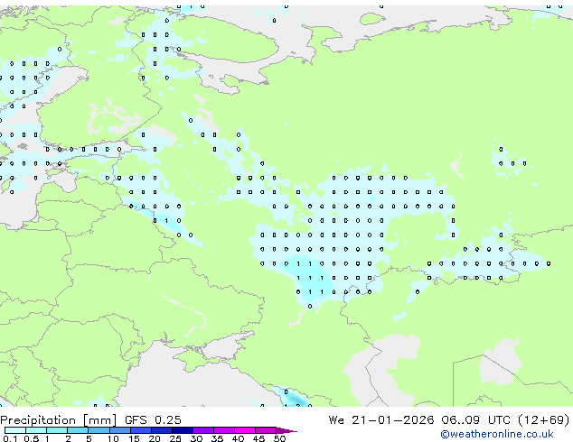Click the 'GFS 0.25' model label
Screen dimensions: 573x442
(153, 420)
